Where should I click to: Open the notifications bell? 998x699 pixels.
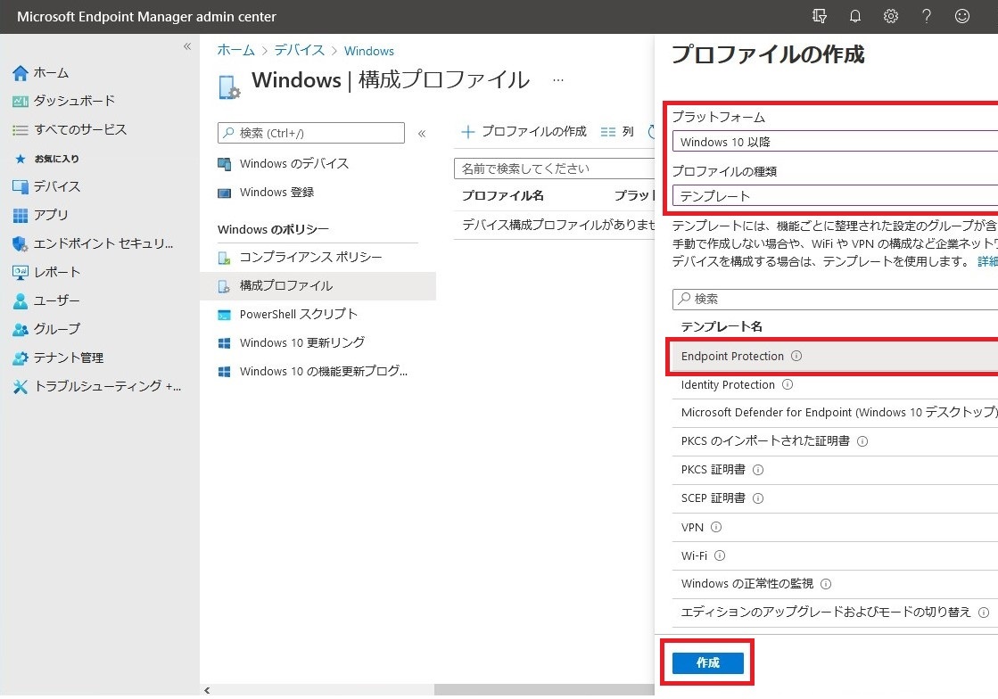855,17
